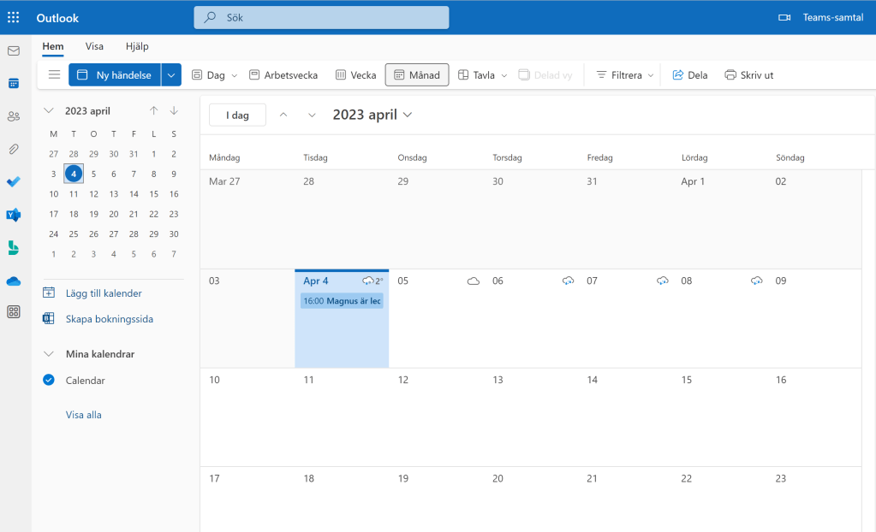Open People contacts in the sidebar
Screen dimensions: 876x532
coord(14,116)
